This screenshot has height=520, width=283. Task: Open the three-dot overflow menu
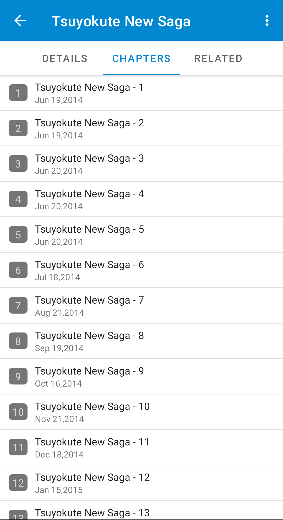click(x=267, y=20)
